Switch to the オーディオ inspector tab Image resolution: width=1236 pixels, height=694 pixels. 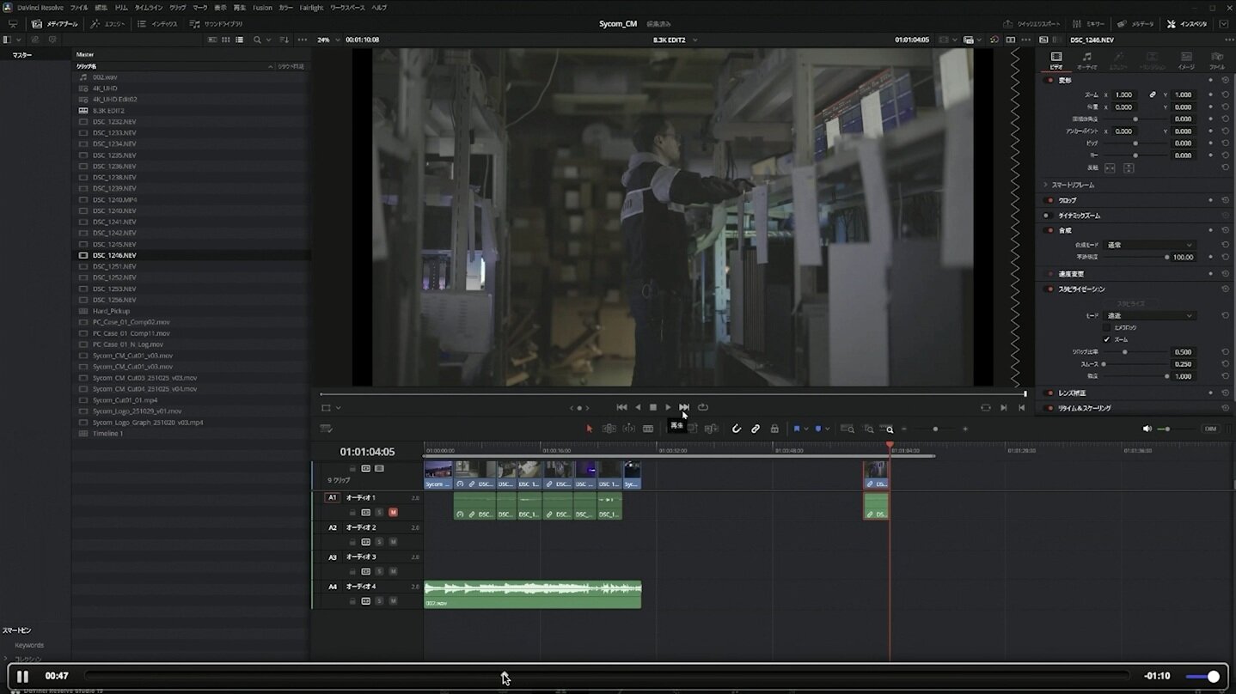coord(1087,60)
